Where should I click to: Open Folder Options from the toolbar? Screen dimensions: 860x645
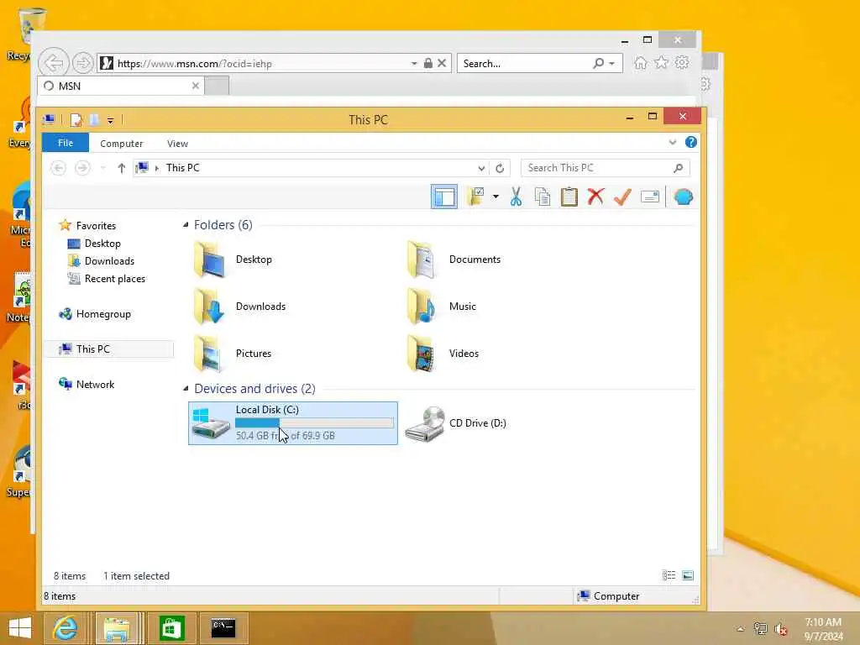coord(475,197)
